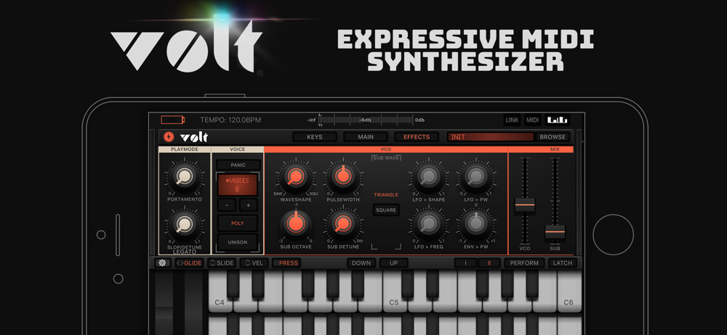Click the LFO > PW knob
The image size is (727, 335).
coord(475,176)
